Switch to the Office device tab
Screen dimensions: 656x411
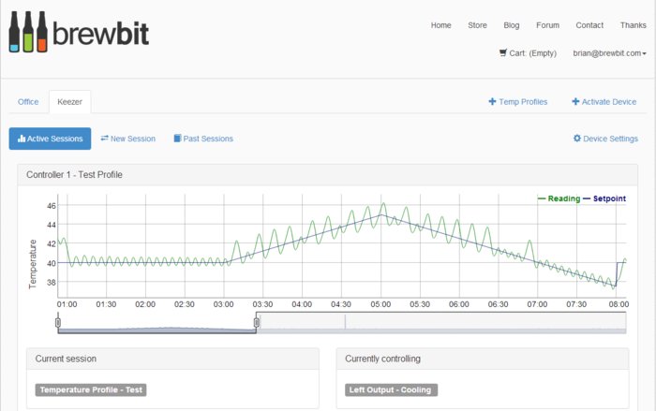click(x=28, y=102)
